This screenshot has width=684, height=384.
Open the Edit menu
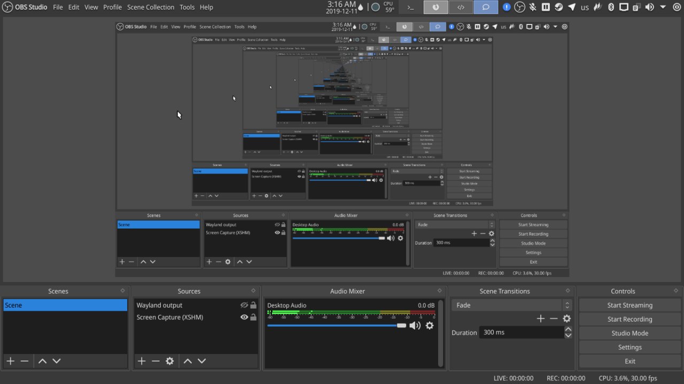74,7
